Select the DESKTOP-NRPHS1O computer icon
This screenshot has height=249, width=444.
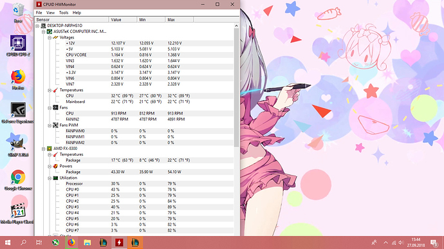(43, 26)
